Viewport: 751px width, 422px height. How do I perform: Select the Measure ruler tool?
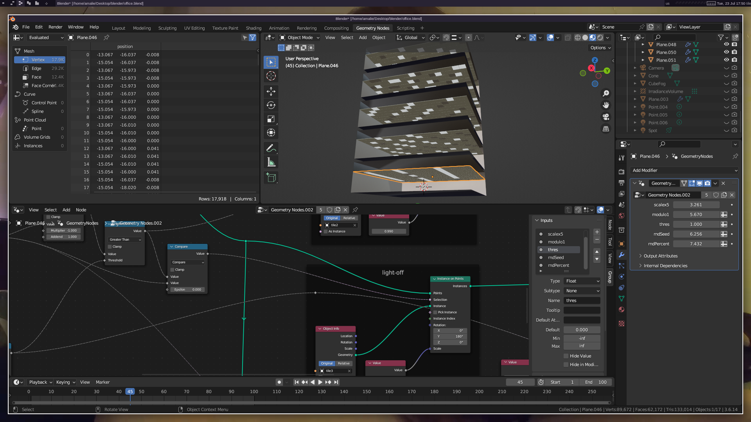pyautogui.click(x=271, y=163)
